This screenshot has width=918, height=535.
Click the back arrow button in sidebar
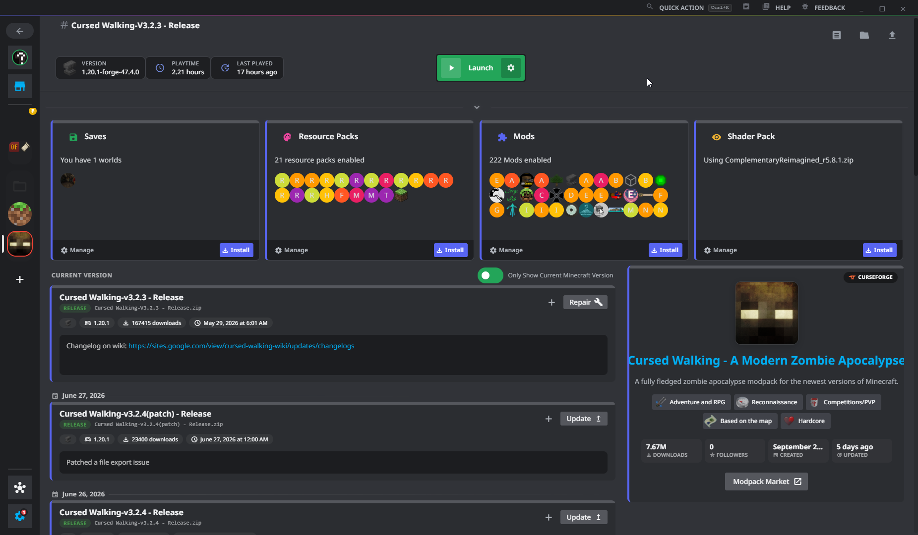(20, 31)
